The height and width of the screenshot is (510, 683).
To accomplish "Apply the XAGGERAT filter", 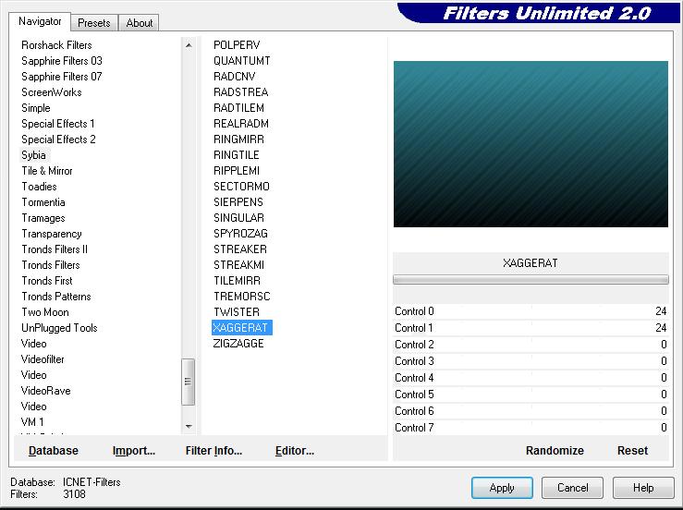I will [x=502, y=487].
